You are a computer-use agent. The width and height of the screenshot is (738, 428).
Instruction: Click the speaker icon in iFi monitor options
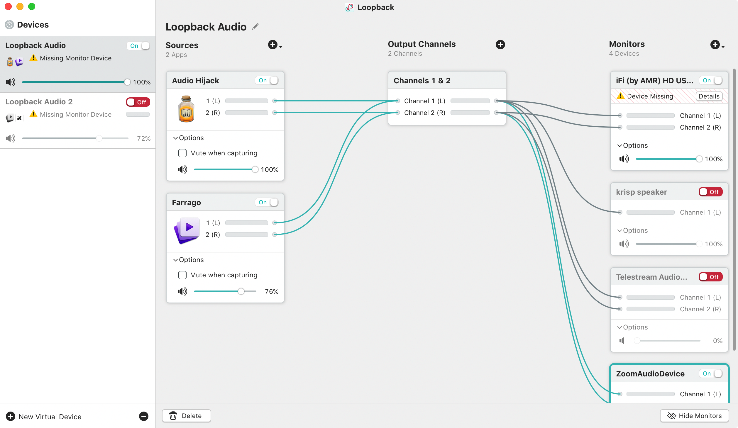[624, 159]
